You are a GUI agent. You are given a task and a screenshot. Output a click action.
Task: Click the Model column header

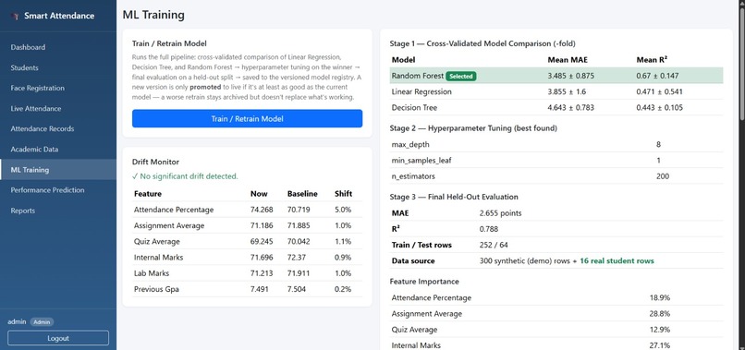point(403,60)
